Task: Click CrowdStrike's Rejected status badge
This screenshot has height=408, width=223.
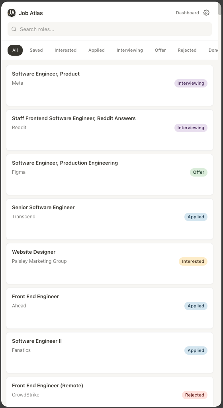Action: pyautogui.click(x=195, y=395)
